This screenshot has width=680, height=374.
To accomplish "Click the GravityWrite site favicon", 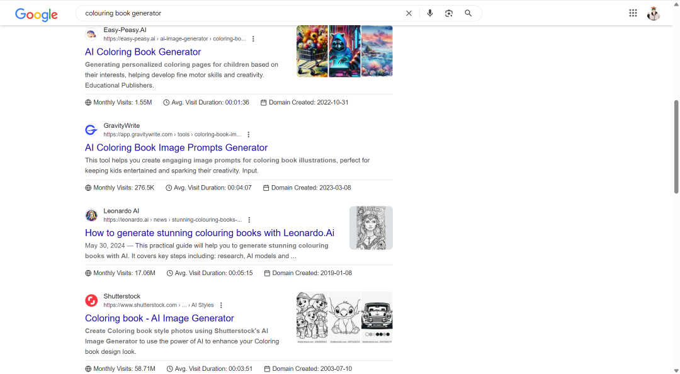I will click(x=91, y=130).
